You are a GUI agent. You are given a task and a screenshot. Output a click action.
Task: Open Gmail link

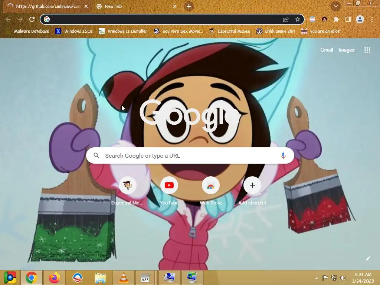(x=327, y=50)
